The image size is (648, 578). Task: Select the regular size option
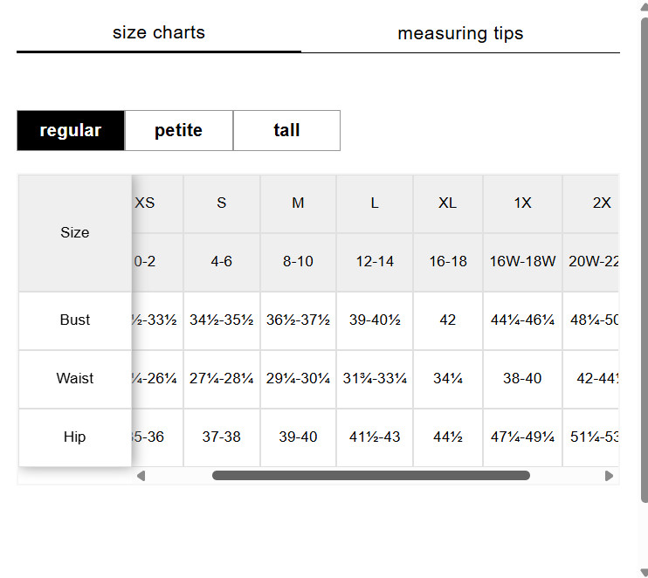[71, 131]
